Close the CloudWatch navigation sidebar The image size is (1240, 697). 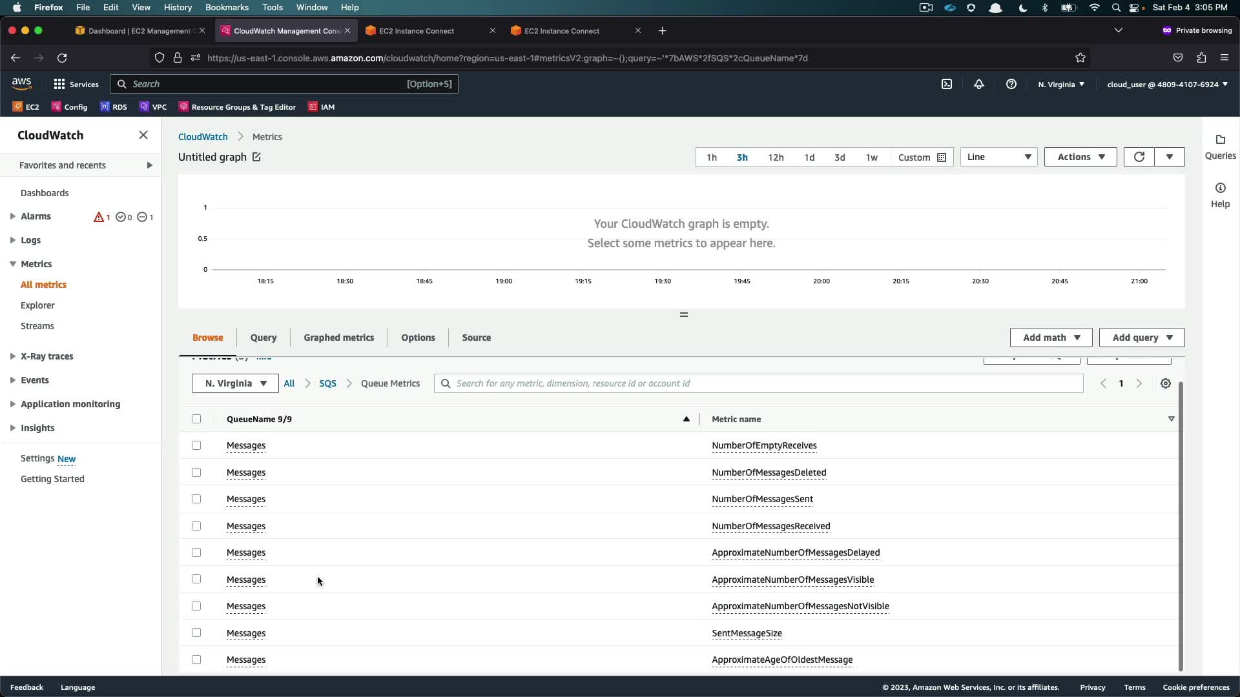coord(143,135)
